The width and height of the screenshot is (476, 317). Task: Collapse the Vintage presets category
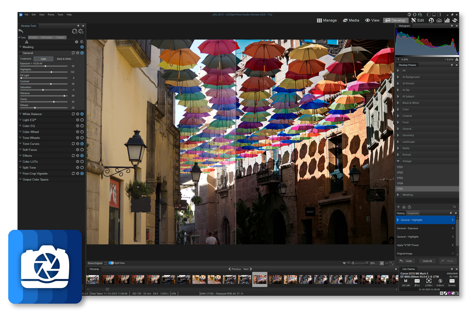[398, 161]
